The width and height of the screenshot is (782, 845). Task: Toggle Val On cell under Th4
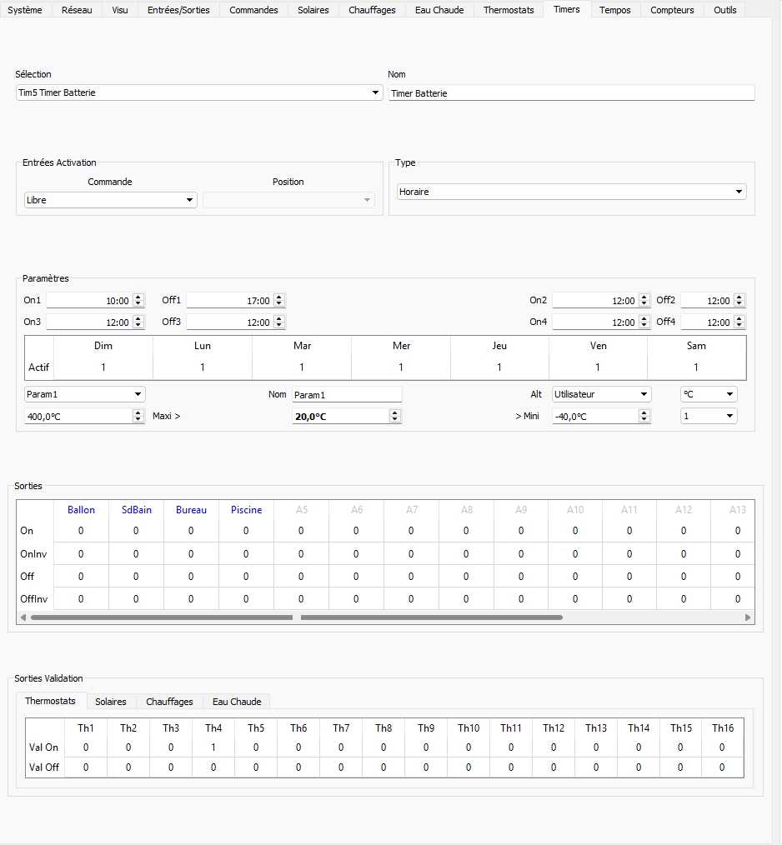[x=213, y=747]
